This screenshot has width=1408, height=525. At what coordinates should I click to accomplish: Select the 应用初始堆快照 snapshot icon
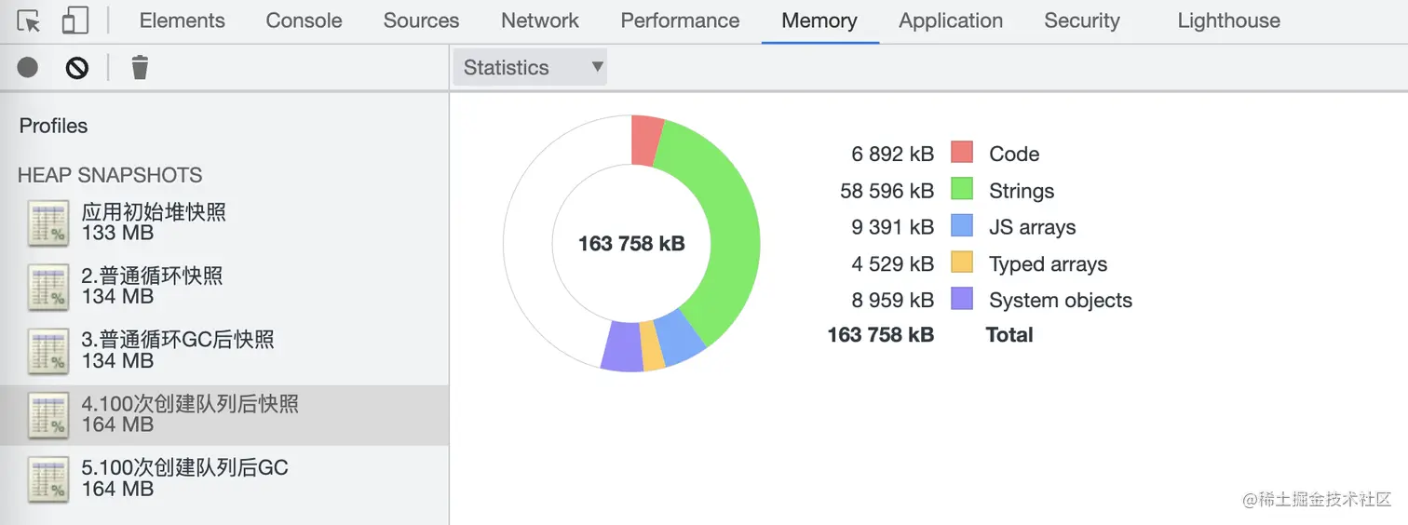(48, 222)
